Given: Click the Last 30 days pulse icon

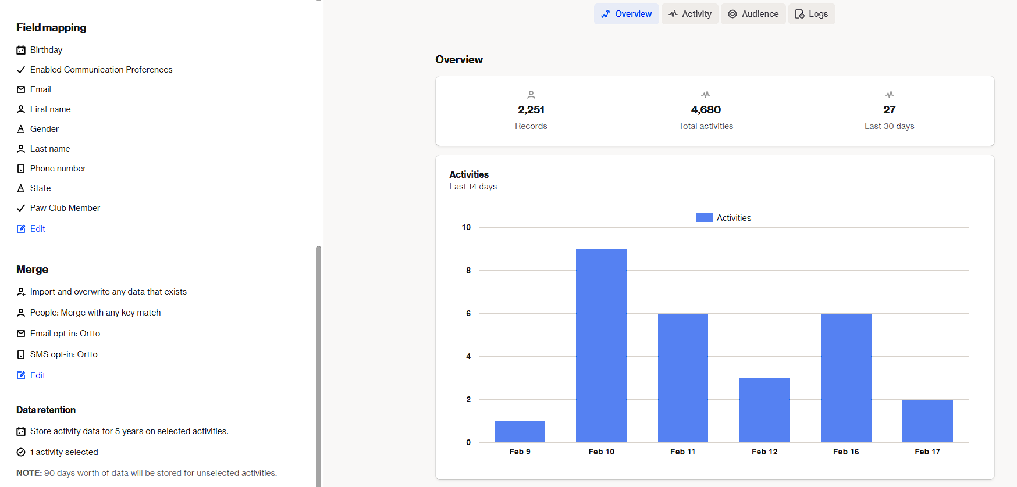Looking at the screenshot, I should (889, 95).
